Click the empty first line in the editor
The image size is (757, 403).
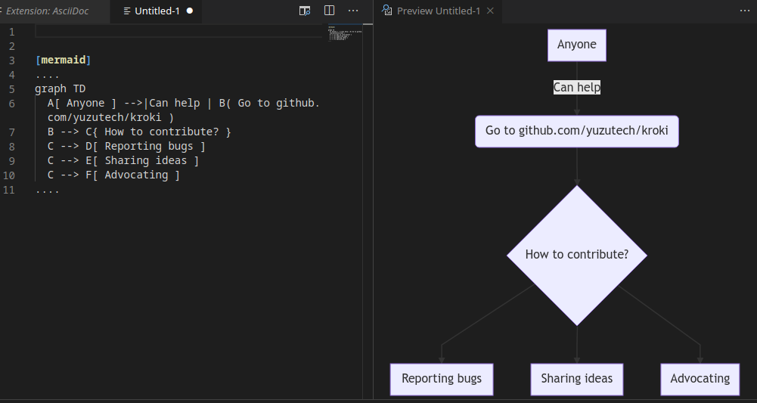[x=178, y=31]
